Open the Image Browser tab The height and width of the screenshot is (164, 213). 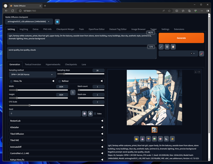(138, 29)
